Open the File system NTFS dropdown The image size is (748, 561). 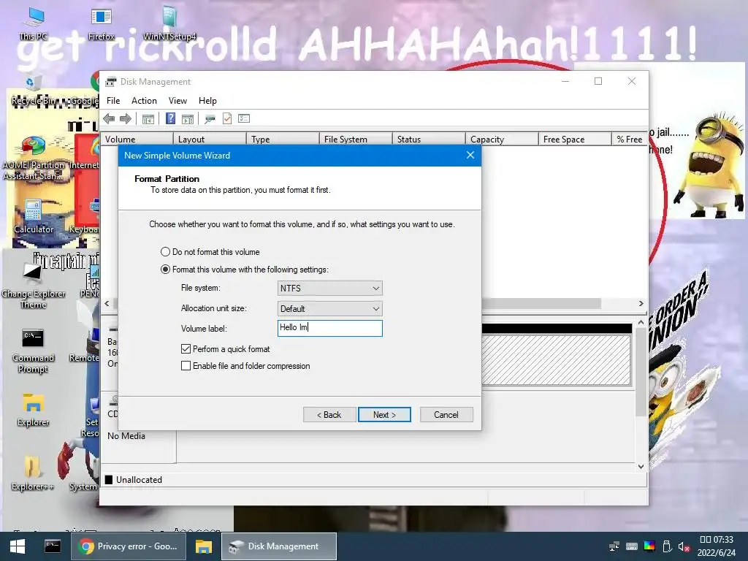pyautogui.click(x=329, y=288)
